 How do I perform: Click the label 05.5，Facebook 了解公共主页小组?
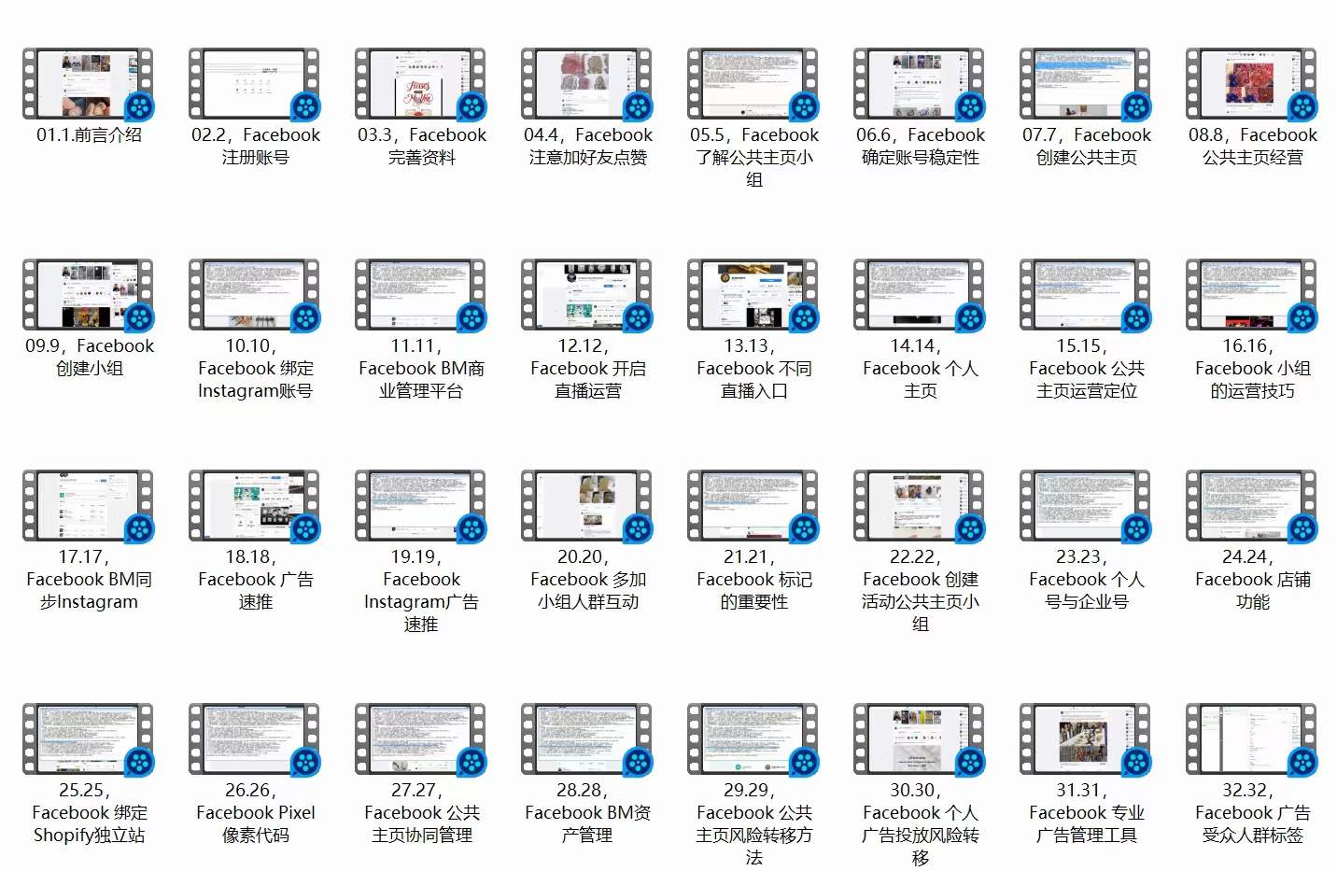(x=753, y=158)
